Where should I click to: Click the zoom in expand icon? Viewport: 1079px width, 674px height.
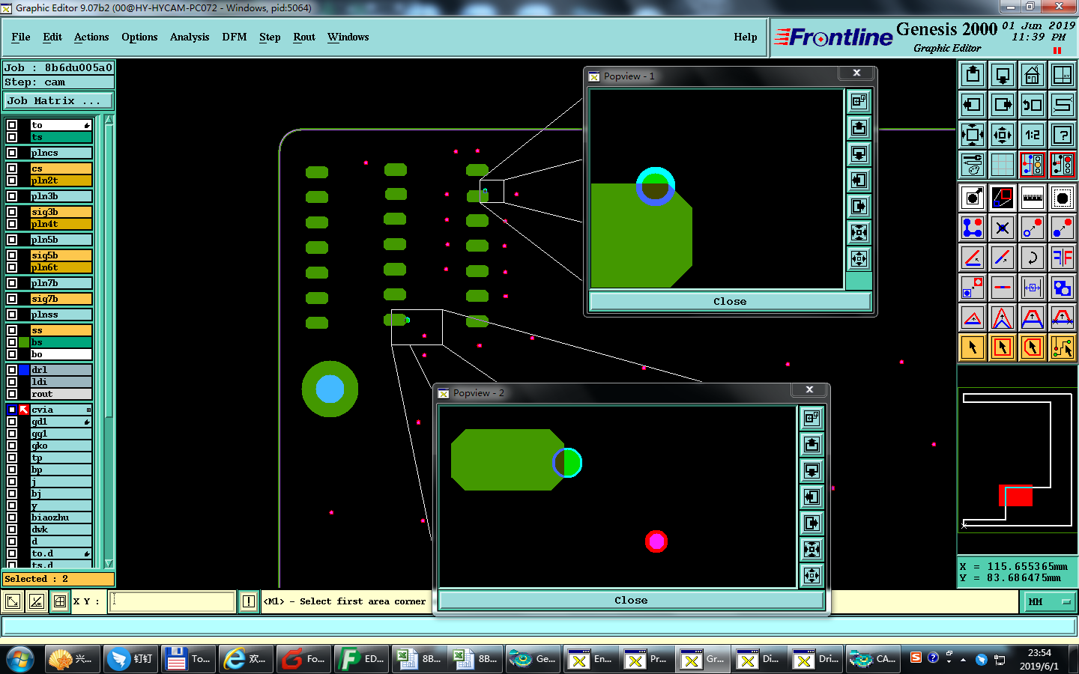click(973, 135)
